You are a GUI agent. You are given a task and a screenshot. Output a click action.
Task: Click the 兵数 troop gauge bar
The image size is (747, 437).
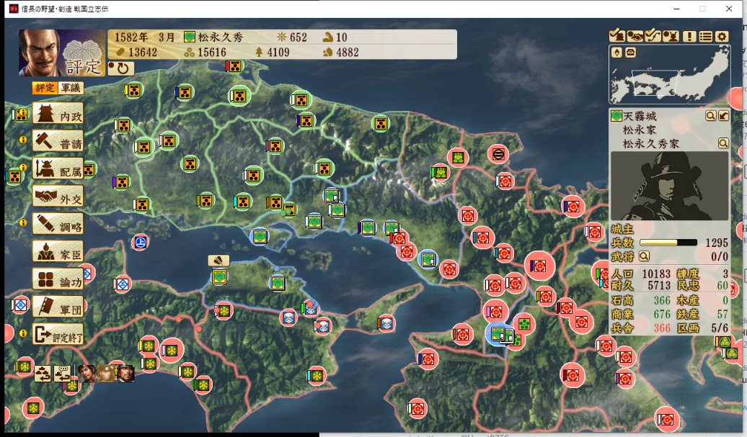tap(668, 243)
